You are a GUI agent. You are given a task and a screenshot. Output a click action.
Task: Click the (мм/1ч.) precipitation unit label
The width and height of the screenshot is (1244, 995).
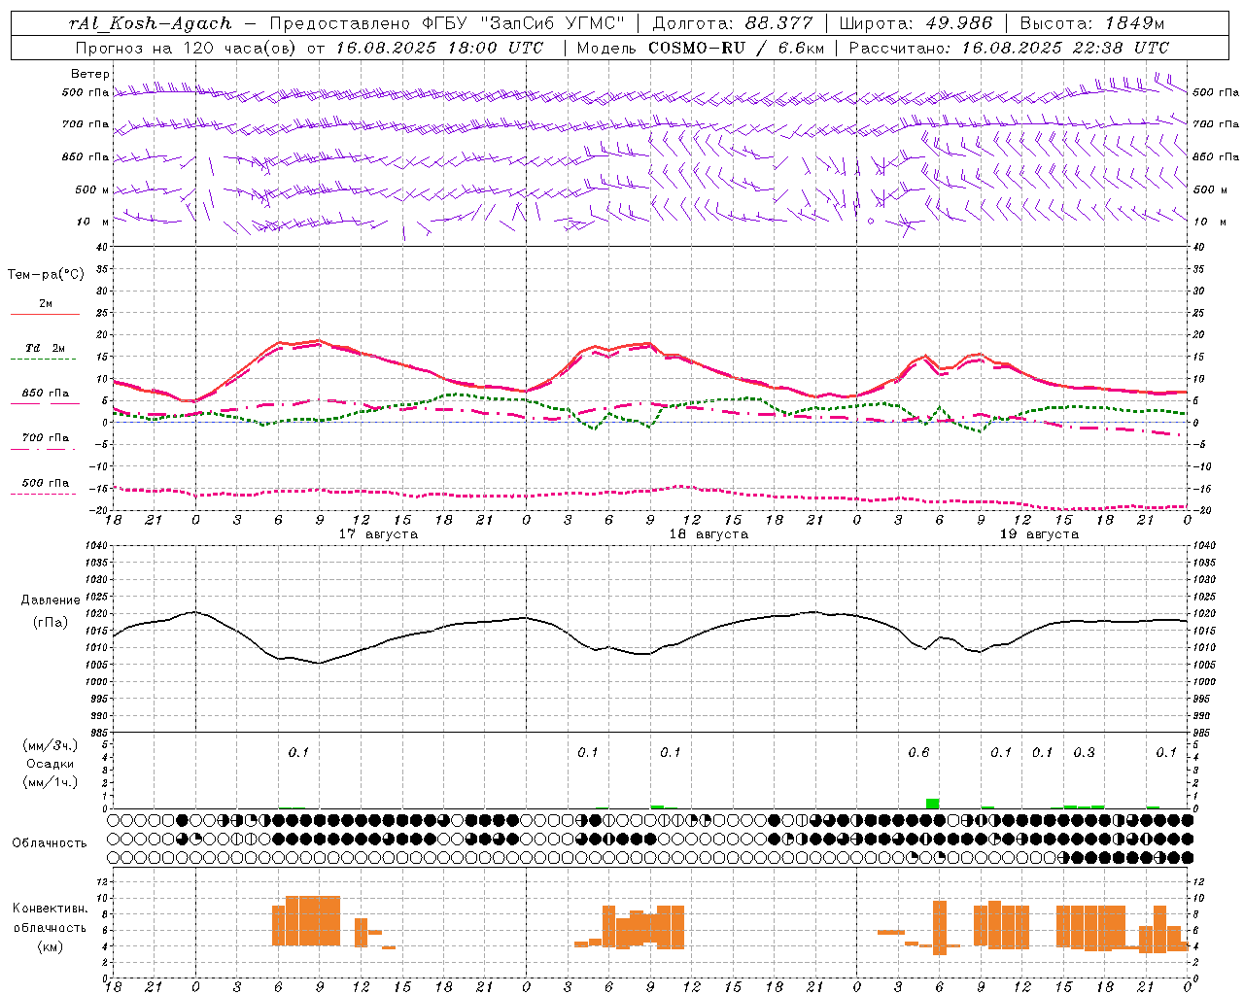coord(51,782)
